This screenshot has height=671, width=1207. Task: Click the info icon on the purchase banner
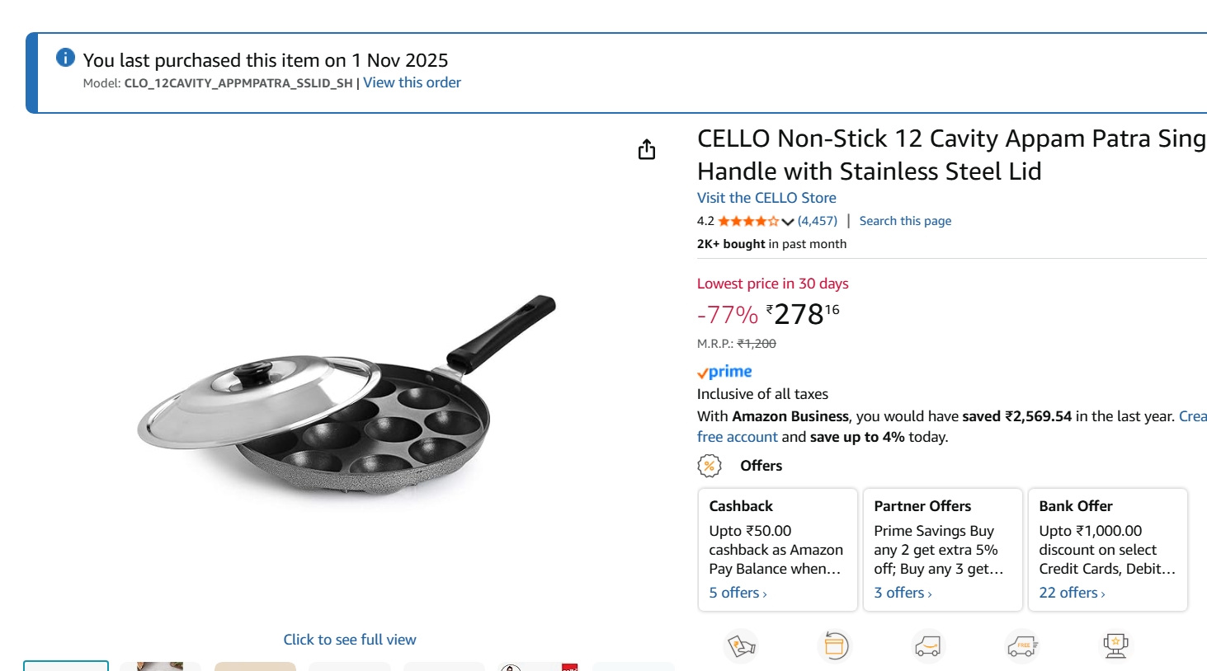click(65, 57)
